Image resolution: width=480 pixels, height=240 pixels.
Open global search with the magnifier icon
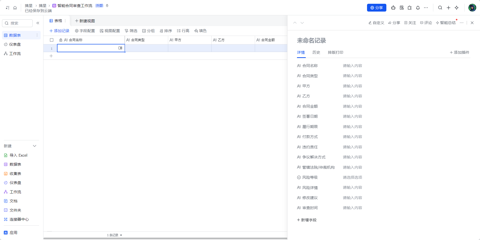440,8
